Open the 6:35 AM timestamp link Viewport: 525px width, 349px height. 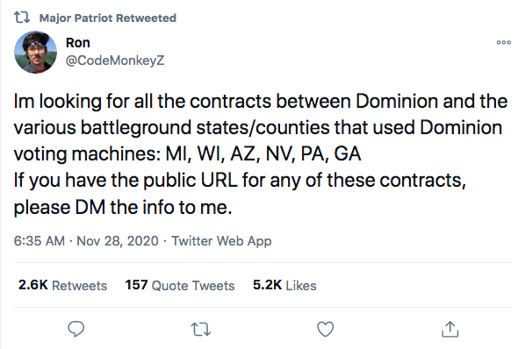pyautogui.click(x=40, y=240)
